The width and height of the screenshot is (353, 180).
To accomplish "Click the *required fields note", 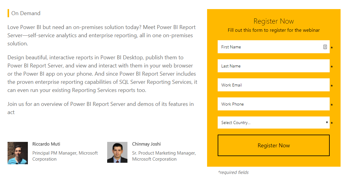I will coord(233,172).
